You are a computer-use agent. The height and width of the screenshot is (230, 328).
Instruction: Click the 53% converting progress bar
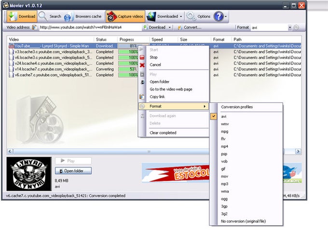point(128,69)
